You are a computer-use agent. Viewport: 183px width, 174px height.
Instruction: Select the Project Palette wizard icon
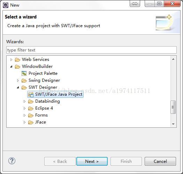tap(24, 73)
